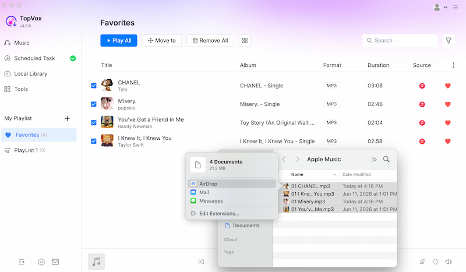
Task: Click the Misery. album thumbnail
Action: point(107,104)
